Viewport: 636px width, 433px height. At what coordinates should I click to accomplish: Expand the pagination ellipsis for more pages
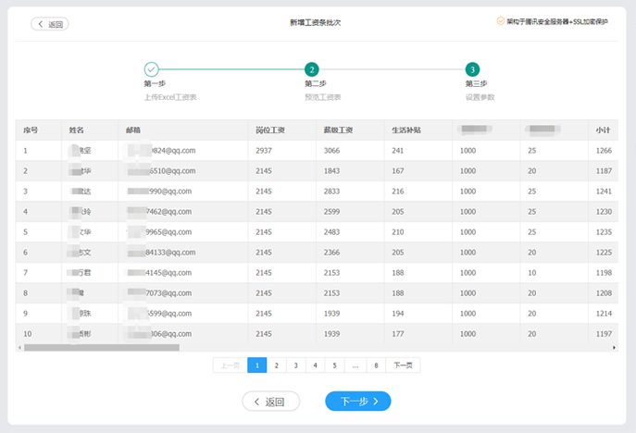[355, 365]
